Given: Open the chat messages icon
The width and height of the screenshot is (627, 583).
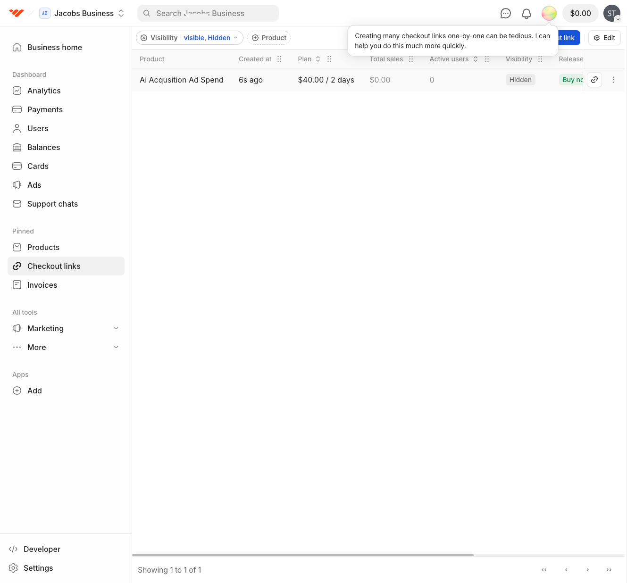Looking at the screenshot, I should click(x=506, y=13).
